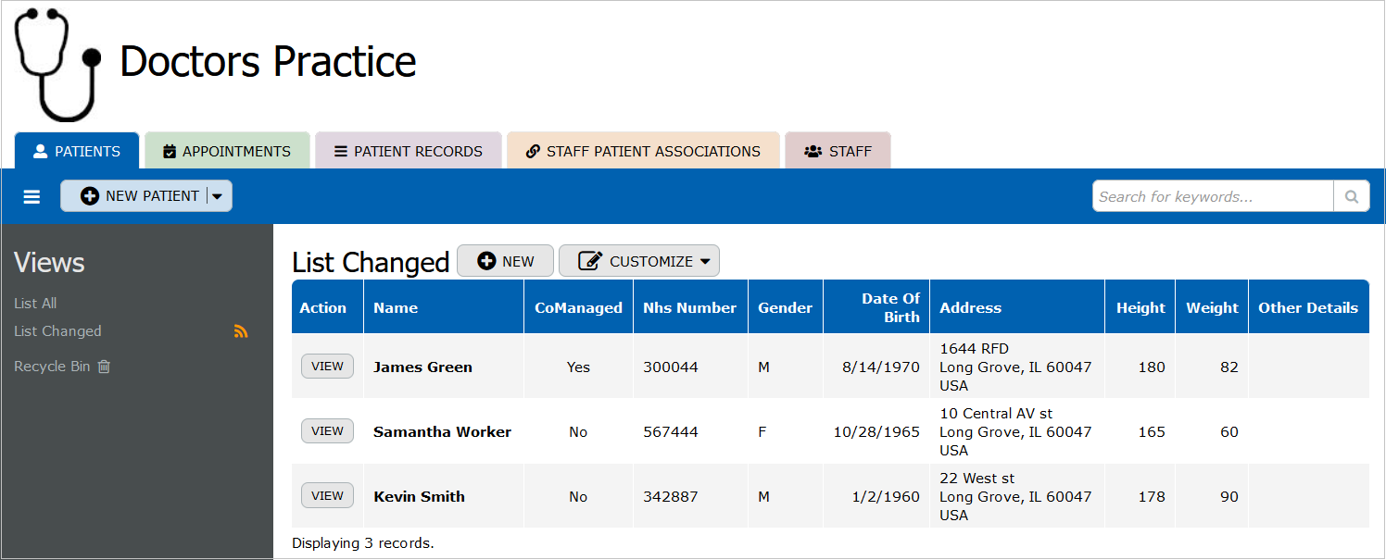This screenshot has height=560, width=1386.
Task: Click the Name column header
Action: click(x=396, y=308)
